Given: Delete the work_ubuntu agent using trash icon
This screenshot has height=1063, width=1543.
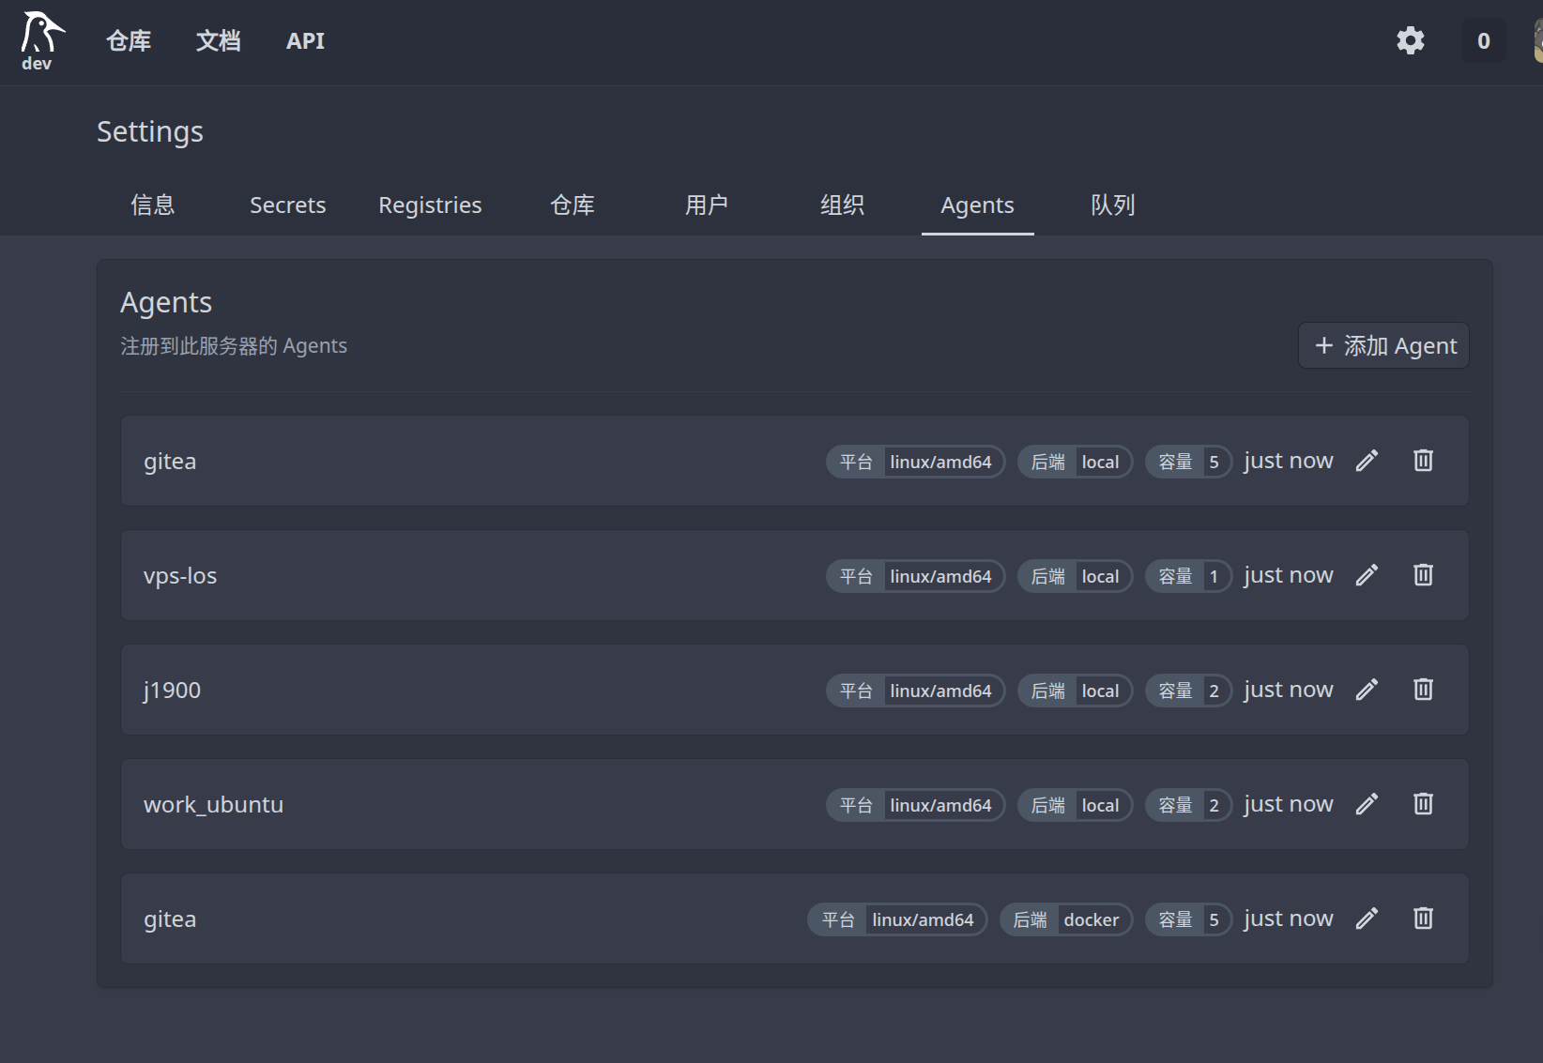Looking at the screenshot, I should 1423,804.
